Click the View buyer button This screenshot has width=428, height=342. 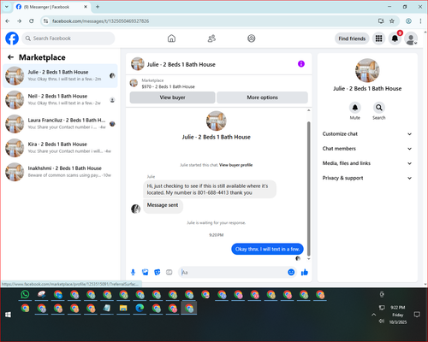click(x=172, y=97)
